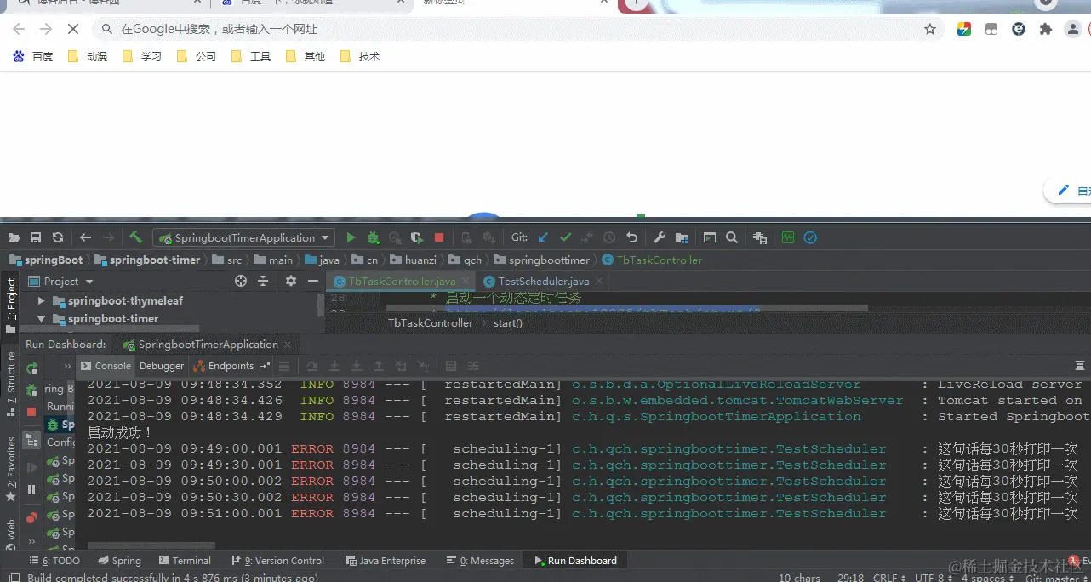Screen dimensions: 1091x582
Task: Stop the process with the red square in Run Dashboard
Action: click(31, 411)
